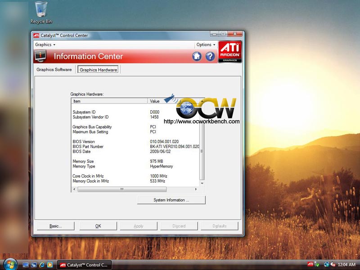Screen dimensions: 360x270
Task: Click the hardware list's left scroll arrow
Action: [74, 189]
